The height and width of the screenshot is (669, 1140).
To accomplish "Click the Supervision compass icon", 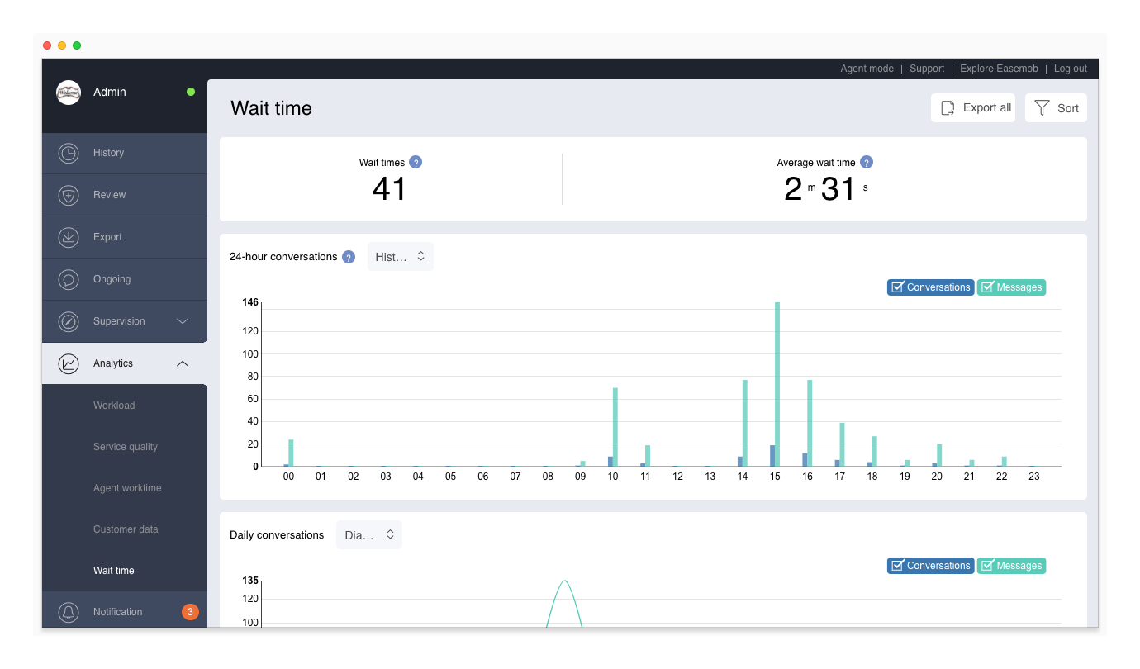I will click(x=69, y=321).
